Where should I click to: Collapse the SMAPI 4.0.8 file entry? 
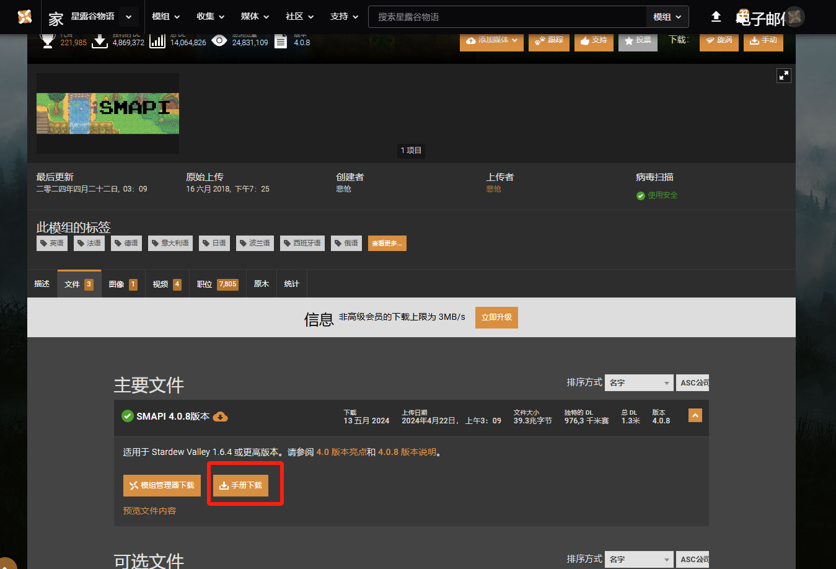[695, 416]
